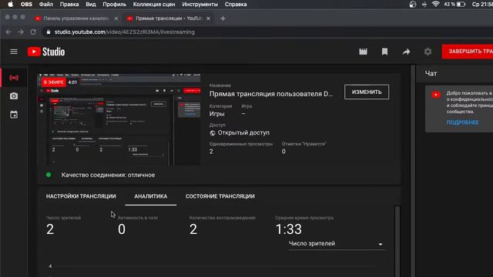Open the Инструменты menu
The image size is (493, 277).
click(200, 5)
